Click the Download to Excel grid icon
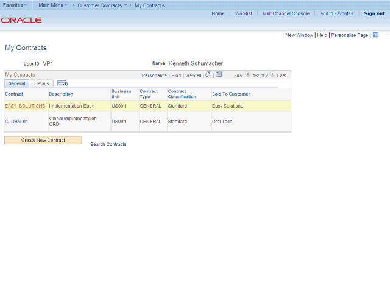Screen dimensions: 390x292 coord(219,74)
